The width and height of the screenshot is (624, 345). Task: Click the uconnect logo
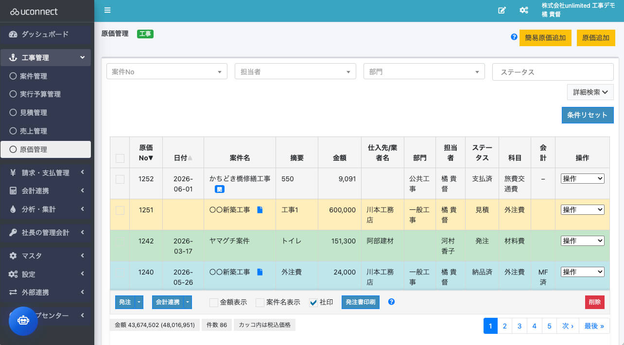(x=34, y=11)
